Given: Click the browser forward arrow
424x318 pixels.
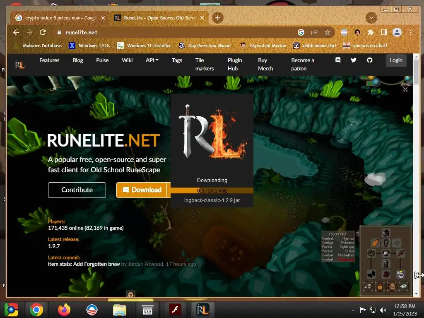Looking at the screenshot, I should (x=29, y=32).
